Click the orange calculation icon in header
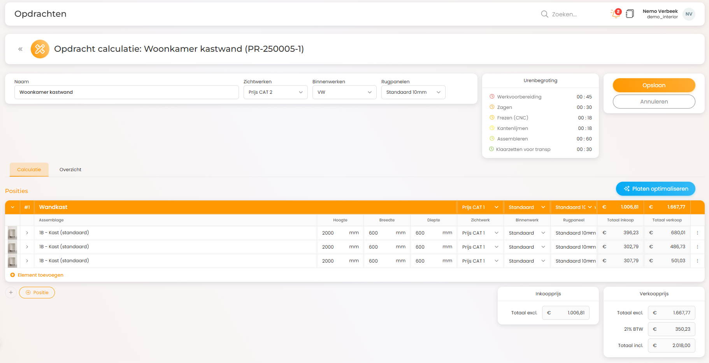Screen dimensions: 709x363 pyautogui.click(x=40, y=49)
